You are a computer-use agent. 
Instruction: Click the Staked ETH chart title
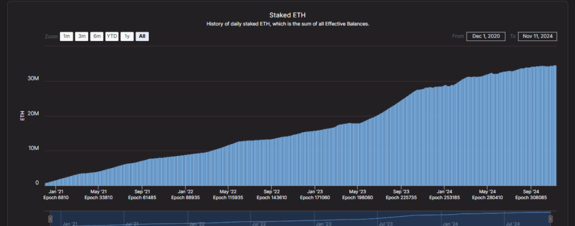pyautogui.click(x=287, y=15)
